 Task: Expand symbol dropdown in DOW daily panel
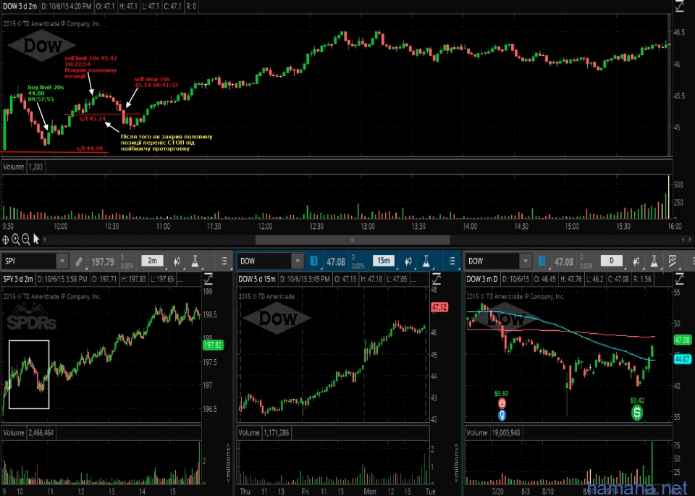[526, 261]
